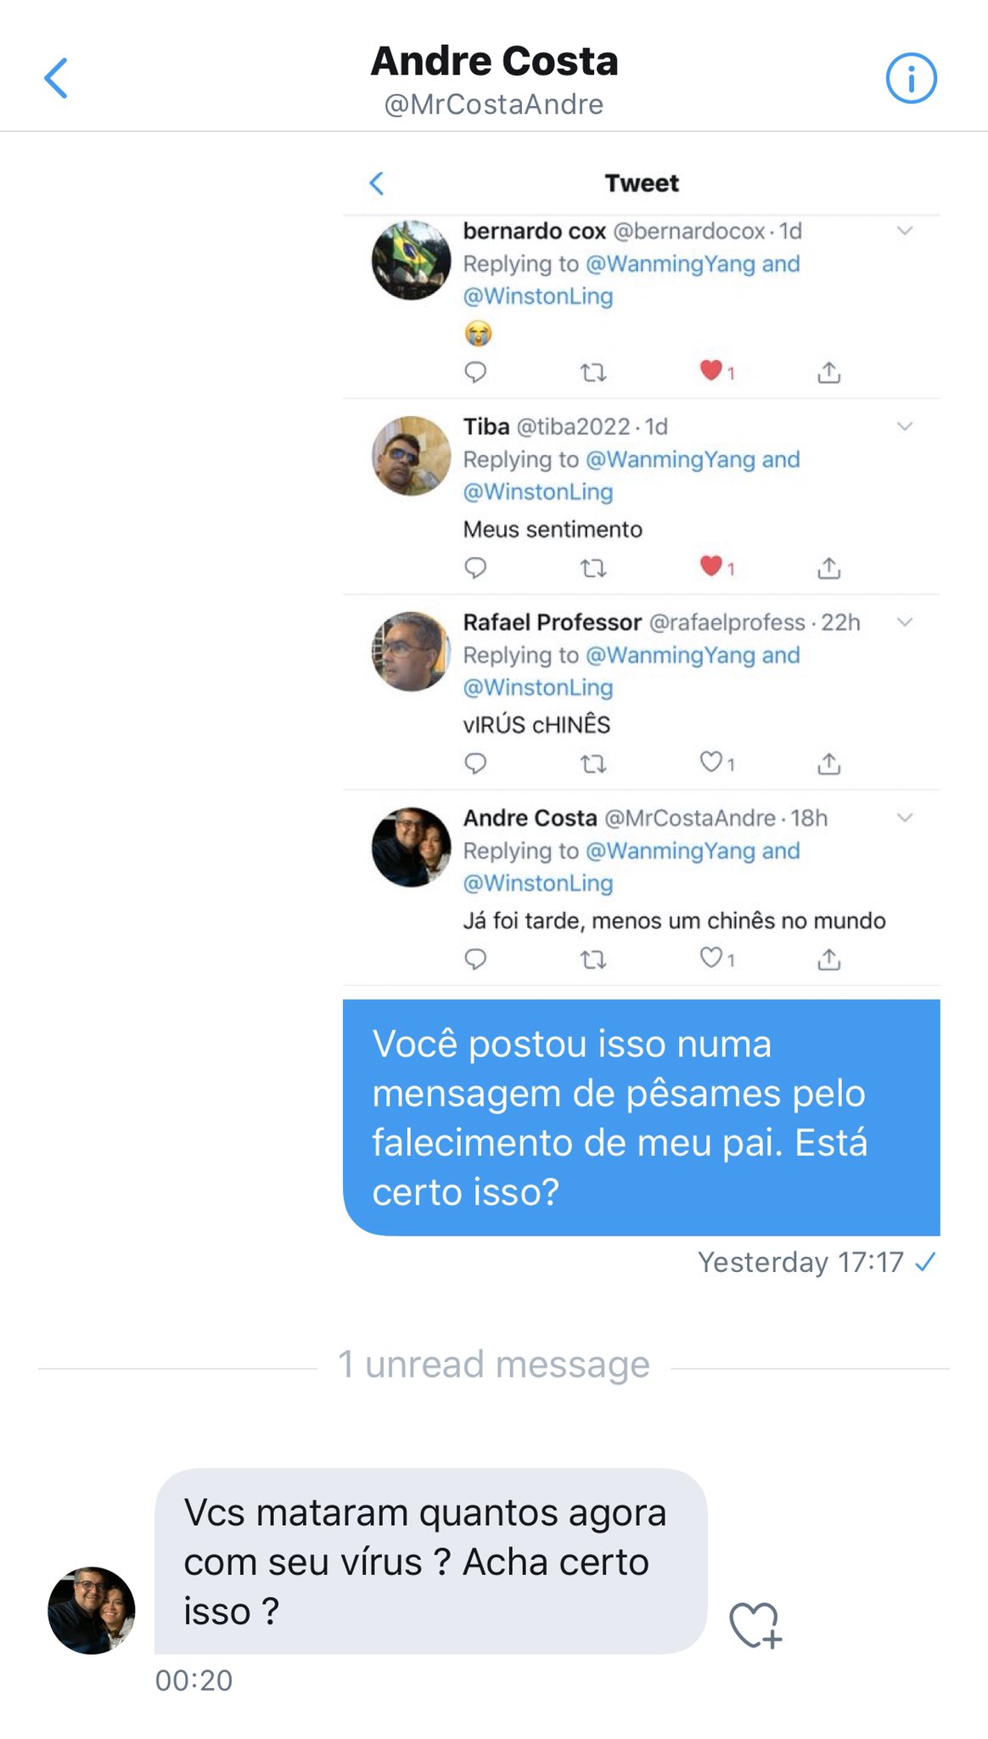Tap the back arrow next to Tweet

click(x=377, y=183)
